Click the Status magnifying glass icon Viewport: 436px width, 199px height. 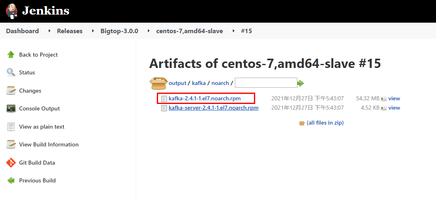point(11,72)
